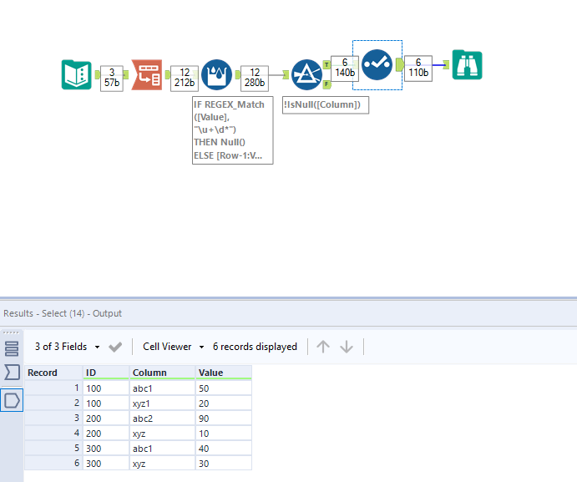Expand the Cell Viewer dropdown

click(173, 347)
